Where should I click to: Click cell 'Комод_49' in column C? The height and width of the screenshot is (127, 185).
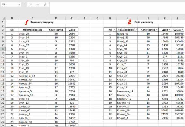coord(33,80)
